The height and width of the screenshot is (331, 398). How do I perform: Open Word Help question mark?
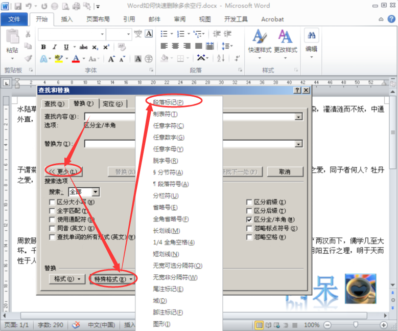coord(391,19)
